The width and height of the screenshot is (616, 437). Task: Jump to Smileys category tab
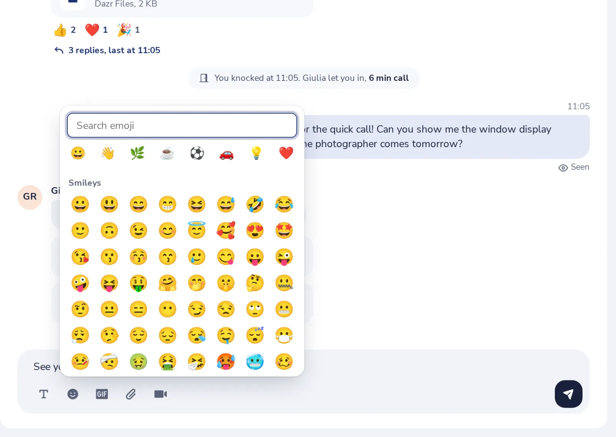tap(78, 153)
